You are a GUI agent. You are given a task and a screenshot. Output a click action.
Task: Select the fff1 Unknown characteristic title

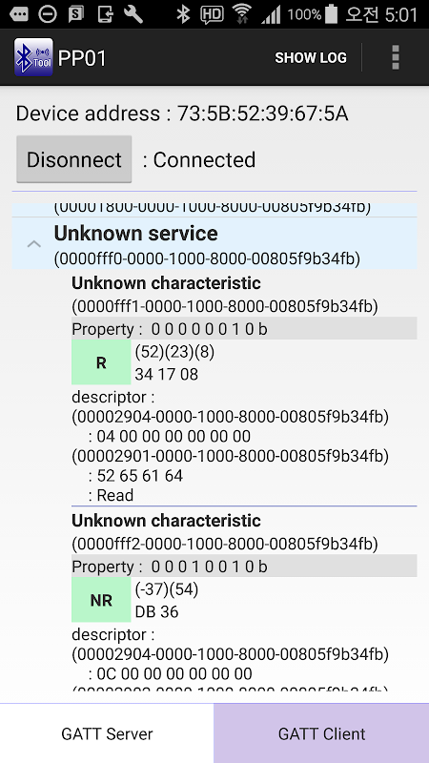pyautogui.click(x=166, y=283)
